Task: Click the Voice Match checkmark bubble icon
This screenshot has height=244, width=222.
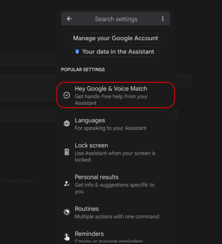Action: 67,95
